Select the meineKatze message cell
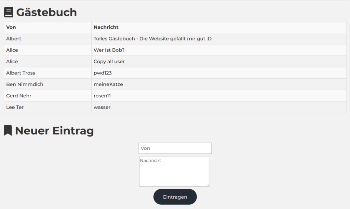This screenshot has height=209, width=350. (x=108, y=84)
